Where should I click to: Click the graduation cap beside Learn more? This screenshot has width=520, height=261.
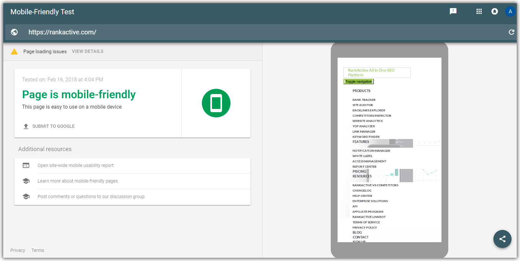(x=26, y=181)
